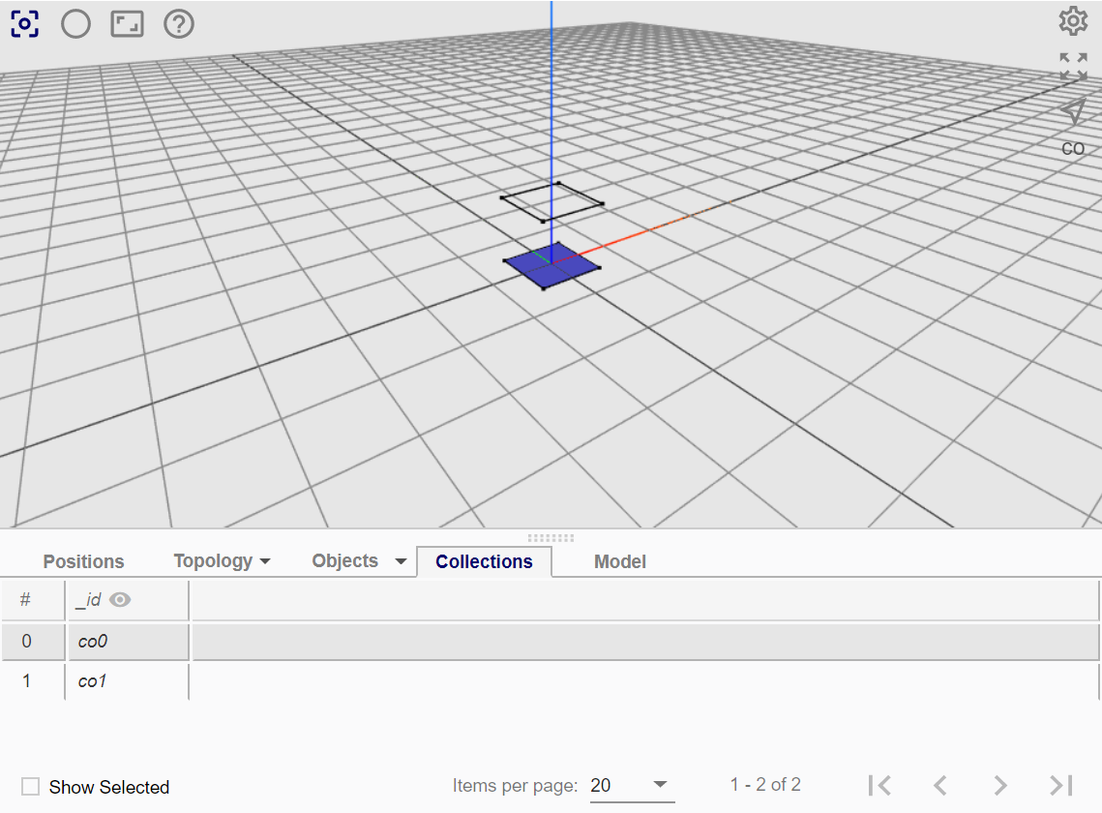Click the navigation compass arrow icon

1073,109
